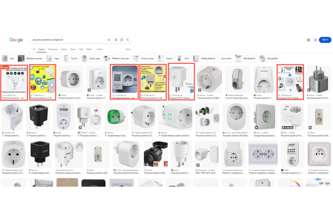333x222 pixels.
Task: Open the Tools filter options
Action: 128,49
